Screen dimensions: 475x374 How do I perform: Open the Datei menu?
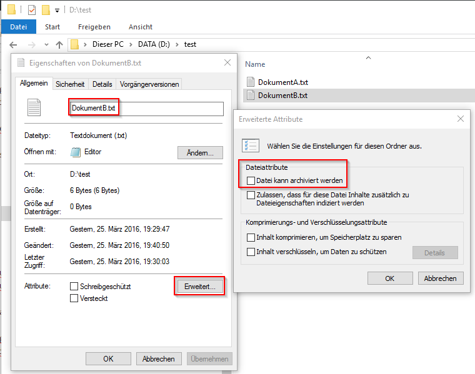point(19,27)
